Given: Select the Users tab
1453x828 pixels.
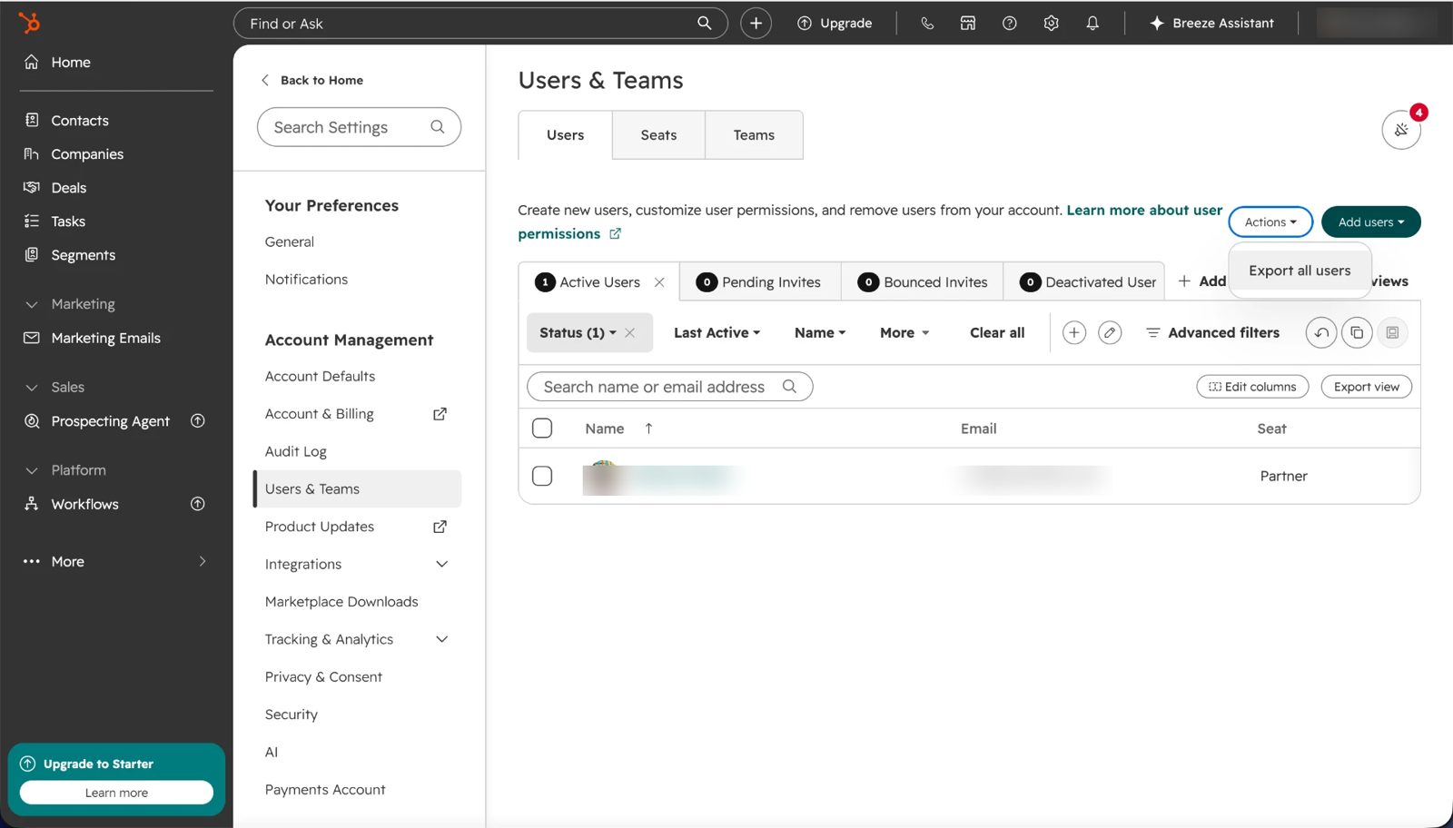Looking at the screenshot, I should (565, 134).
